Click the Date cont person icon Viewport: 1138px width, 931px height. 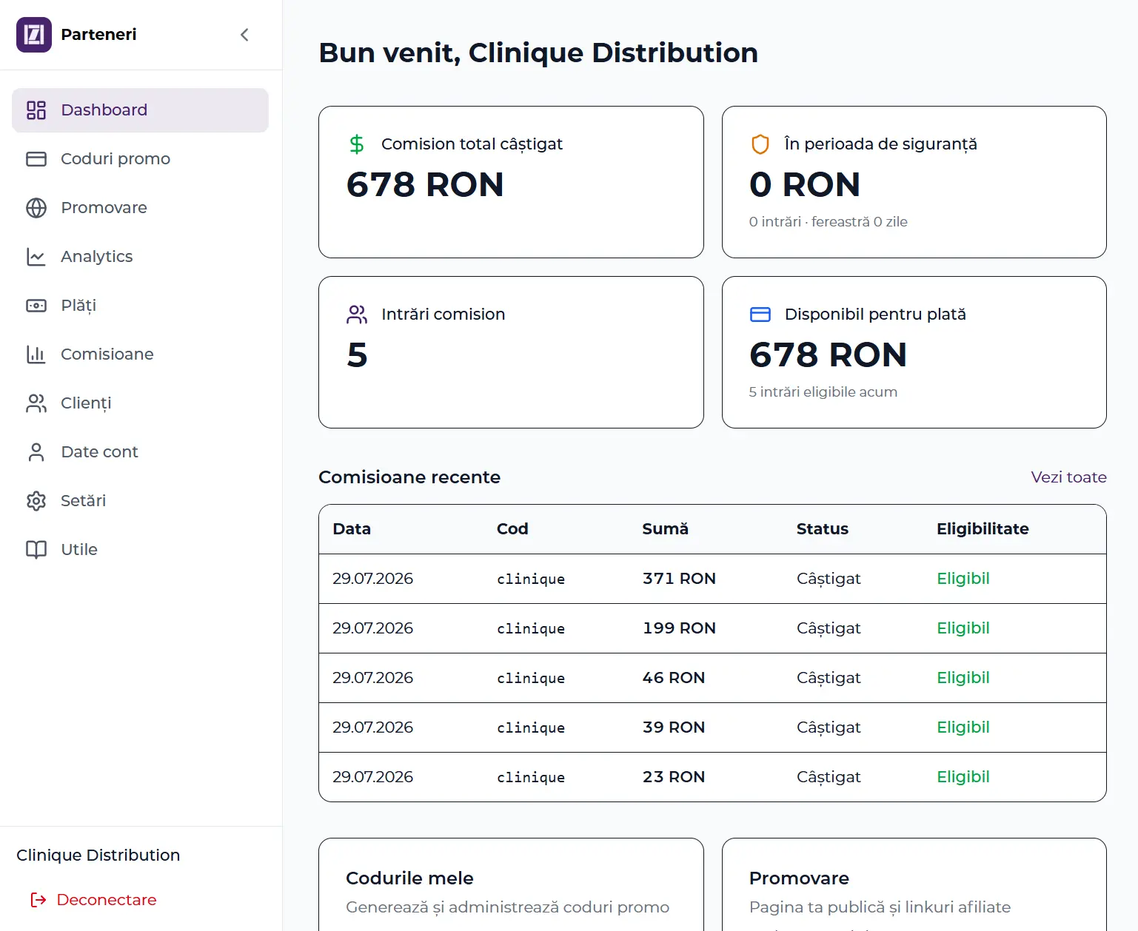coord(36,452)
